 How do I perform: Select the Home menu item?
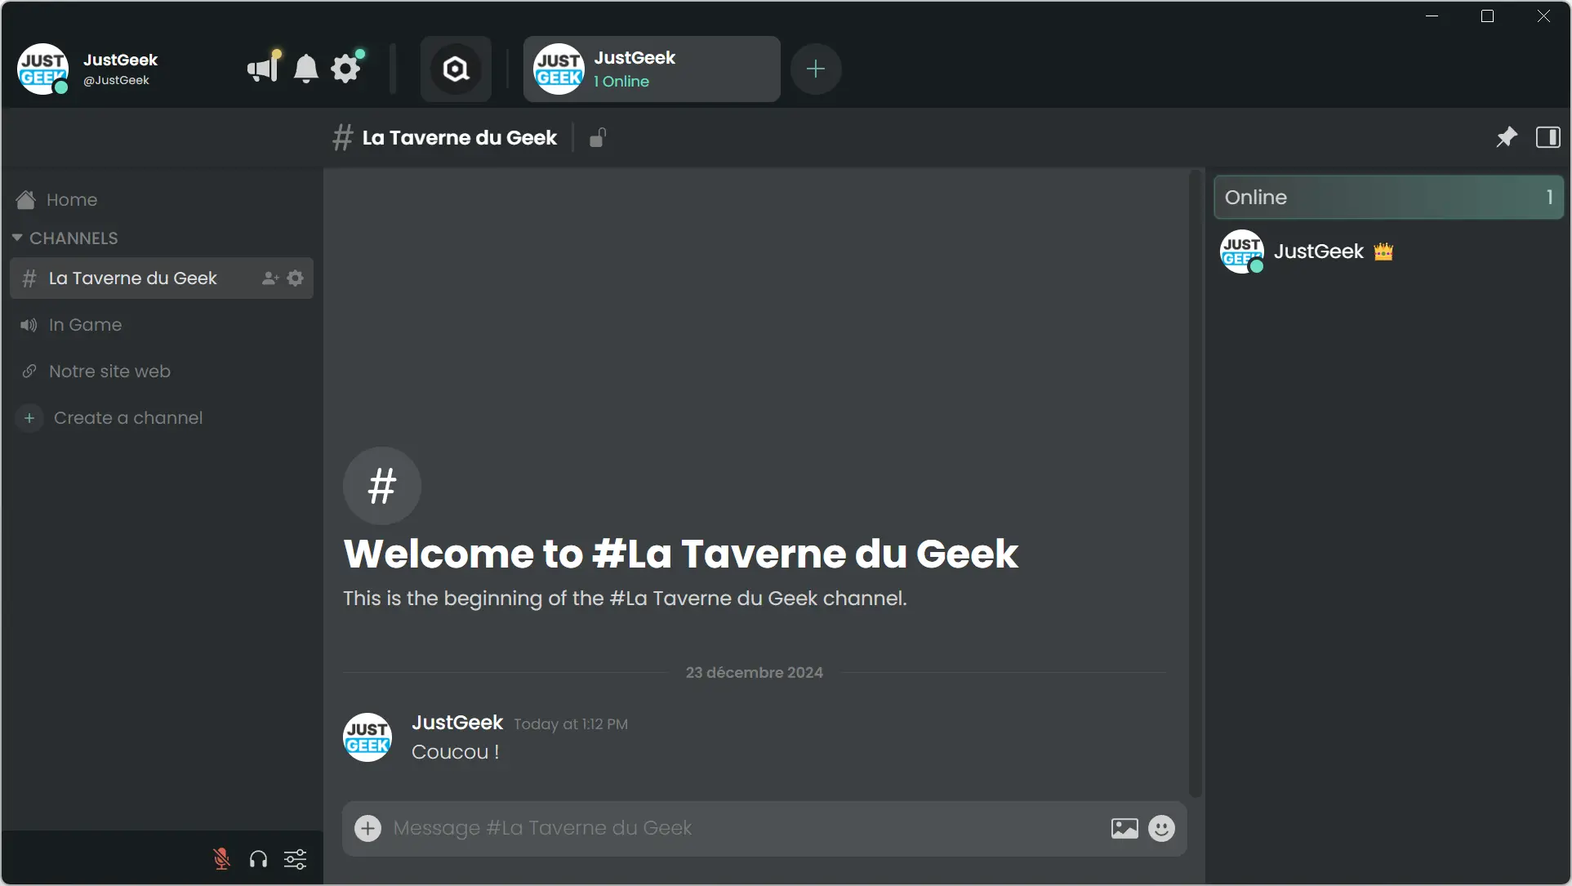click(71, 199)
